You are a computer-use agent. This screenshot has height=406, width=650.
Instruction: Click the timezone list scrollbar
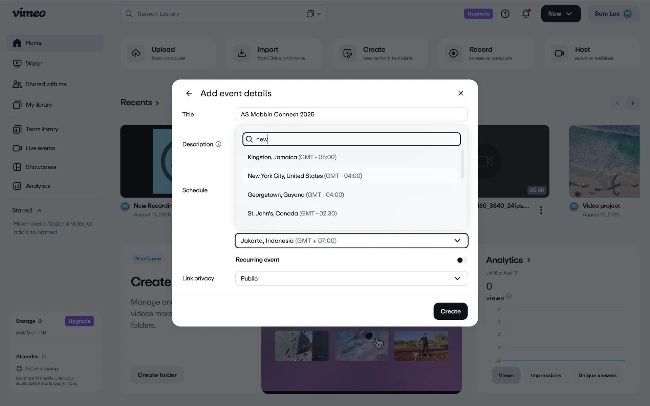(462, 164)
